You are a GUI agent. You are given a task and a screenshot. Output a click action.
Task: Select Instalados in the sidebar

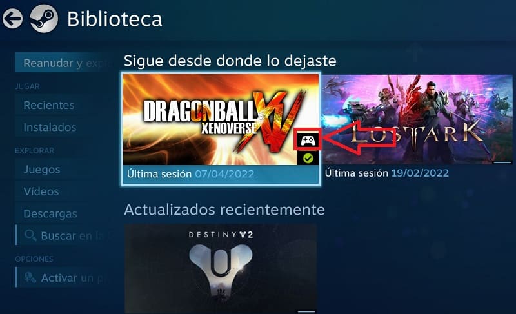pos(63,127)
